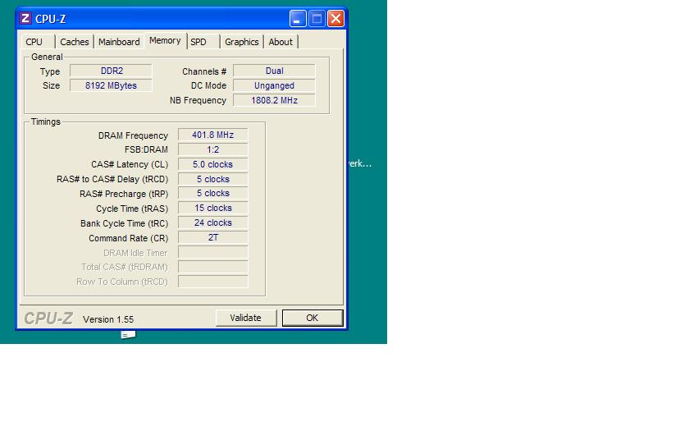Image resolution: width=689 pixels, height=431 pixels.
Task: Click the tRC 24 clocks value
Action: [x=213, y=223]
